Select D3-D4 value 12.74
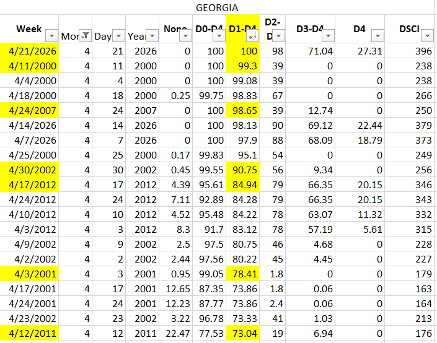The width and height of the screenshot is (437, 343). (311, 110)
